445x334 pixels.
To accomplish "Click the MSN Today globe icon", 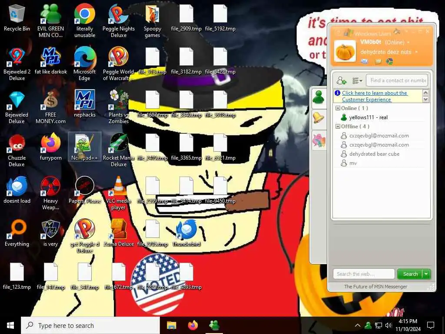I will (x=389, y=61).
